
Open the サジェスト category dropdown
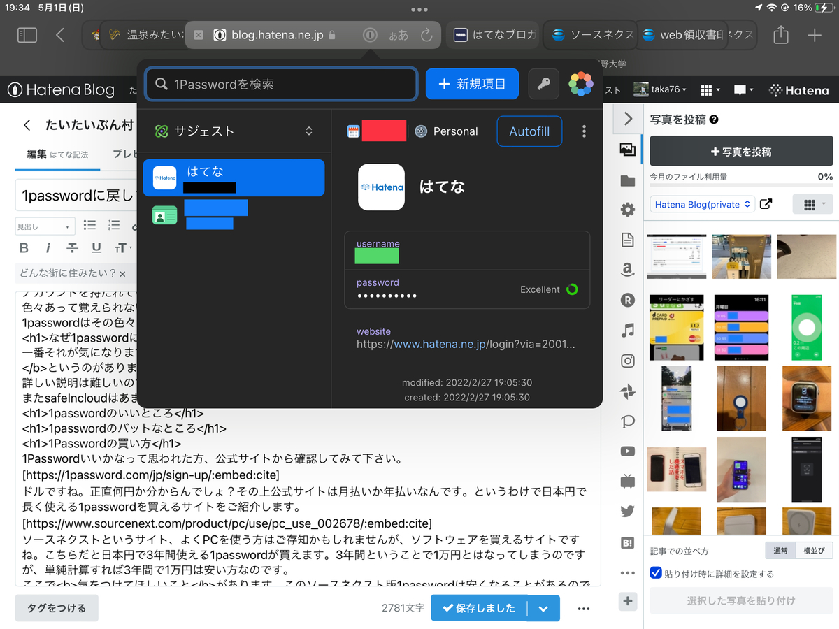(234, 131)
